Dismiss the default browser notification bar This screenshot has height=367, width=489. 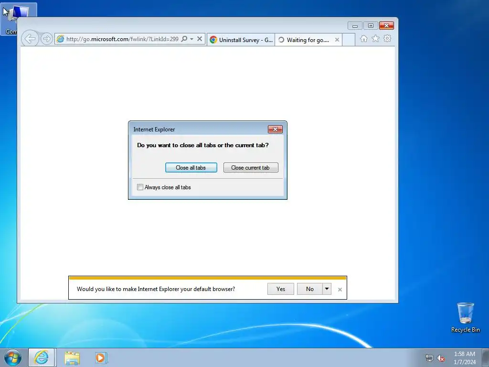coord(340,290)
